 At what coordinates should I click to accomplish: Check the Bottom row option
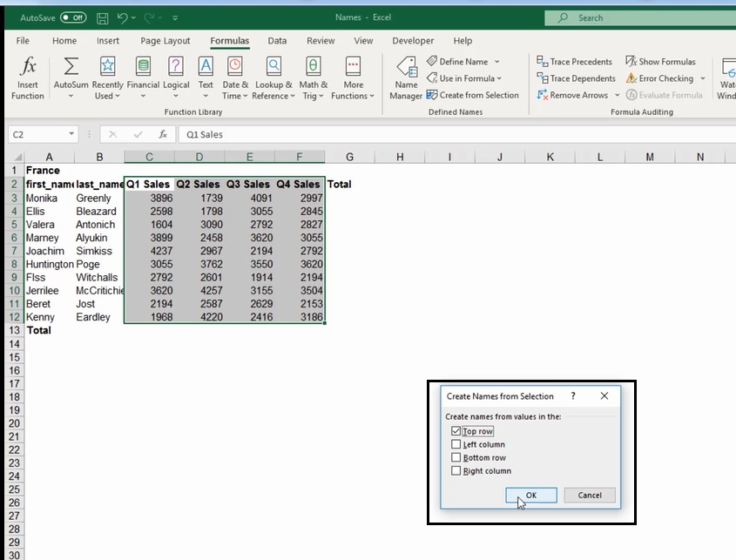[456, 457]
